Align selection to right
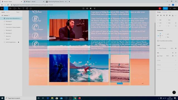Viewport: 178px width, 100px height. click(x=164, y=16)
